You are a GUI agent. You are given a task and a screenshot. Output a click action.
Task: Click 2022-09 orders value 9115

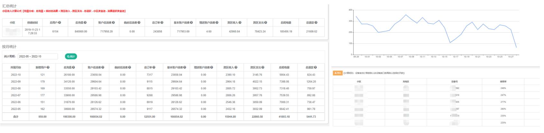click(x=150, y=82)
